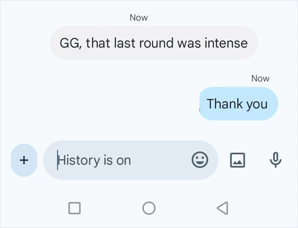The height and width of the screenshot is (228, 298).
Task: Select the 'GG, that last round was intense' bubble
Action: (x=154, y=43)
